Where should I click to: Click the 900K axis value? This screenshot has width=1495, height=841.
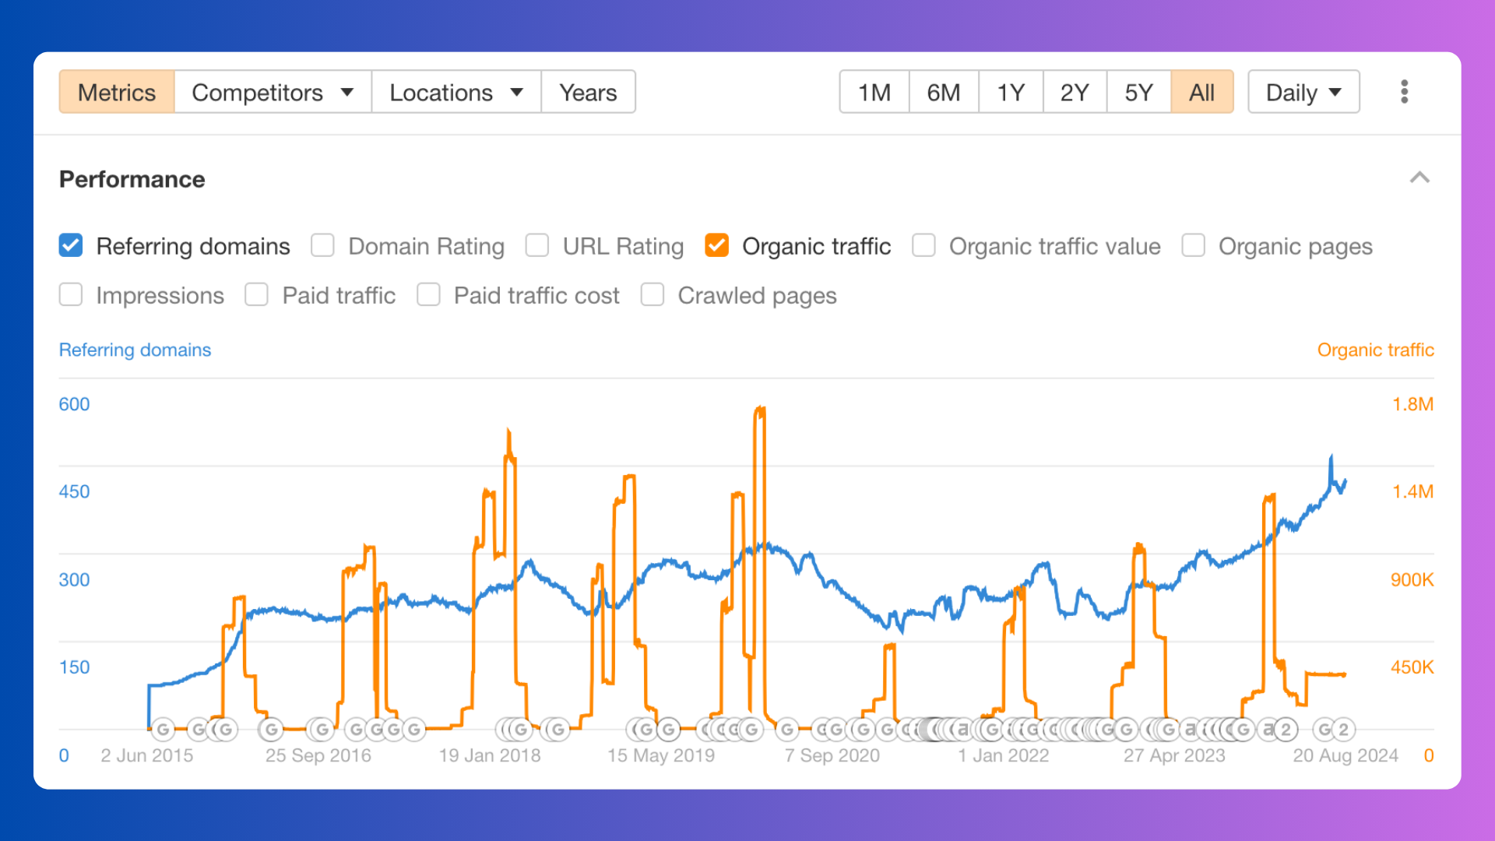(1412, 579)
